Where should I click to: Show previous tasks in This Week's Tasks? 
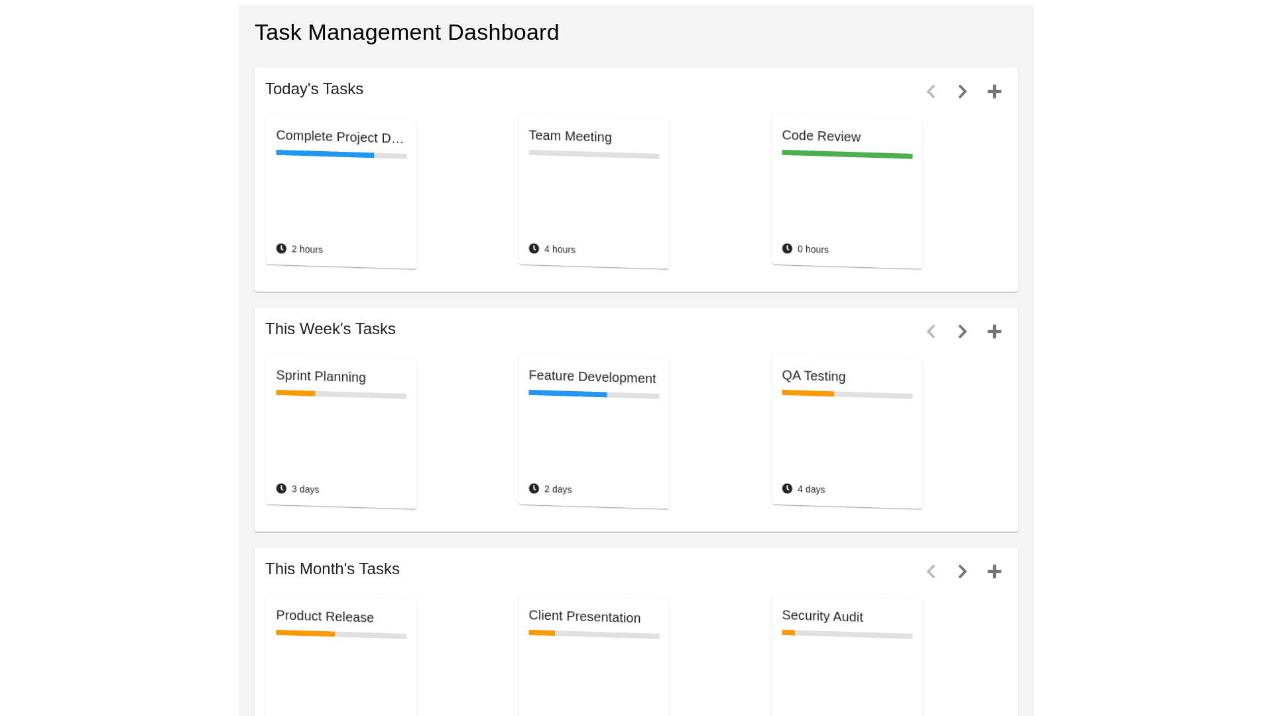(x=931, y=331)
